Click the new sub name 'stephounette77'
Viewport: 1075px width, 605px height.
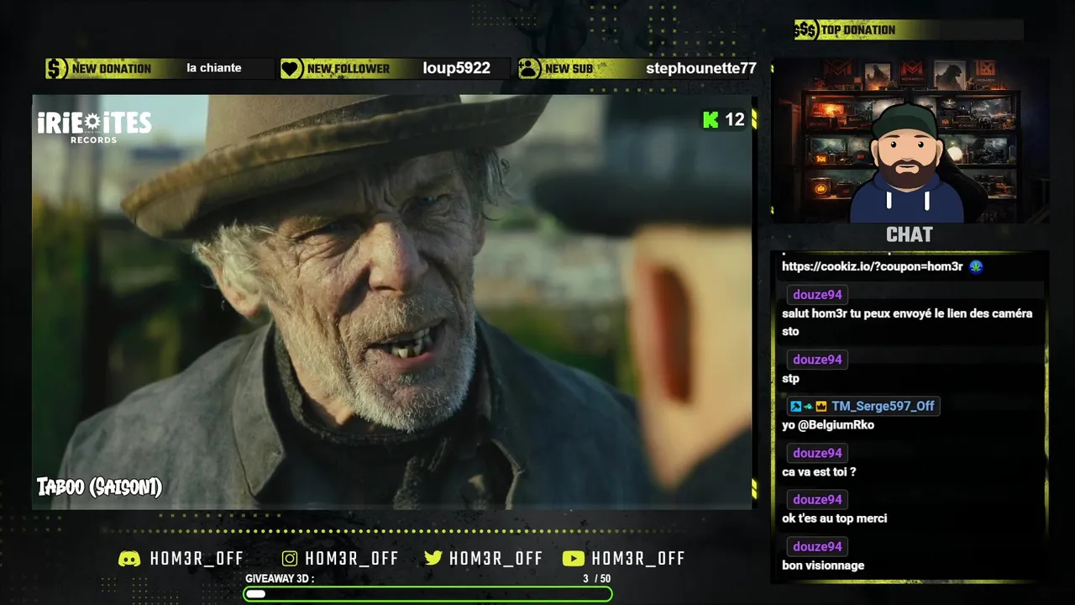pos(701,69)
